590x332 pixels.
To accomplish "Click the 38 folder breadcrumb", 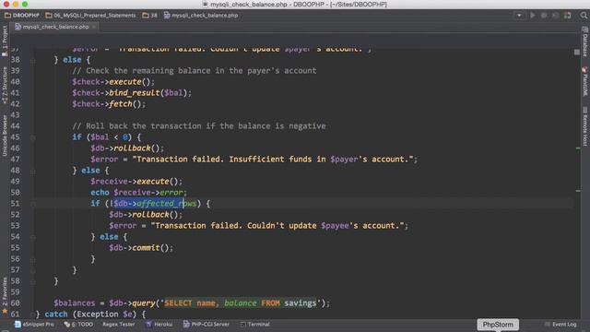I will pyautogui.click(x=150, y=16).
